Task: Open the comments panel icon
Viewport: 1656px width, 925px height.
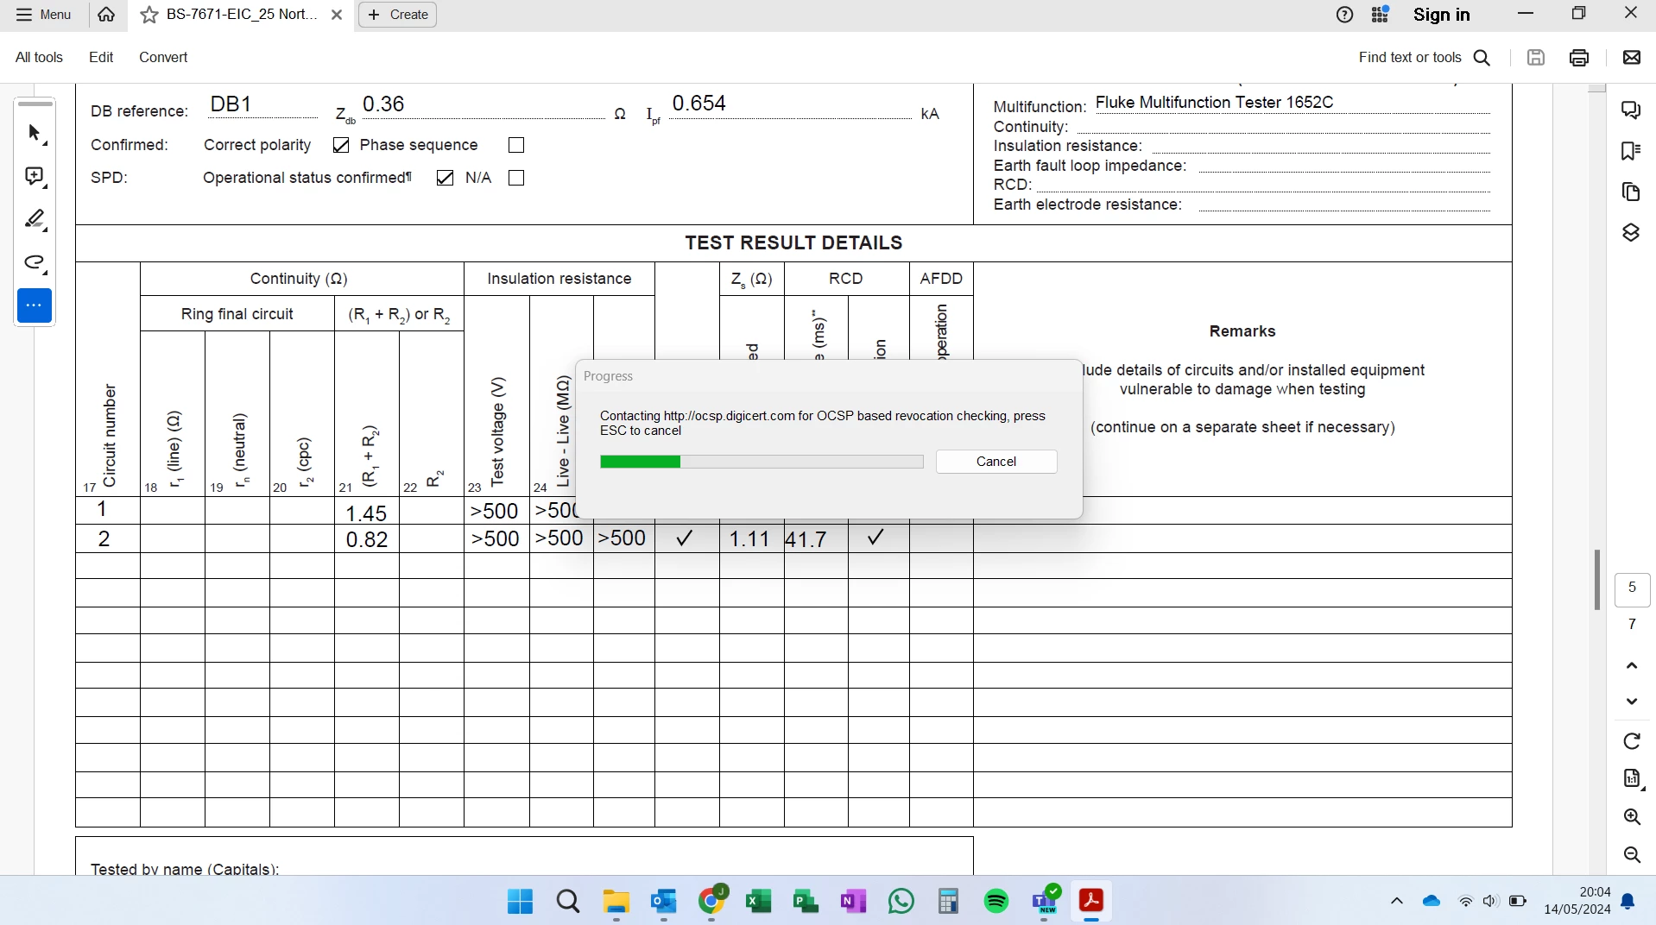Action: [x=1631, y=110]
